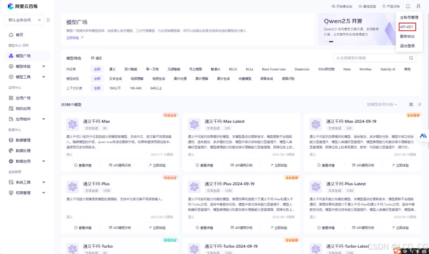The width and height of the screenshot is (429, 254).
Task: Expand the 应用组件 sidebar group
Action: pos(44,119)
